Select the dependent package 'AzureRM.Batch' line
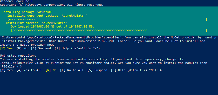The width and height of the screenshot is (218, 95). tap(47, 16)
